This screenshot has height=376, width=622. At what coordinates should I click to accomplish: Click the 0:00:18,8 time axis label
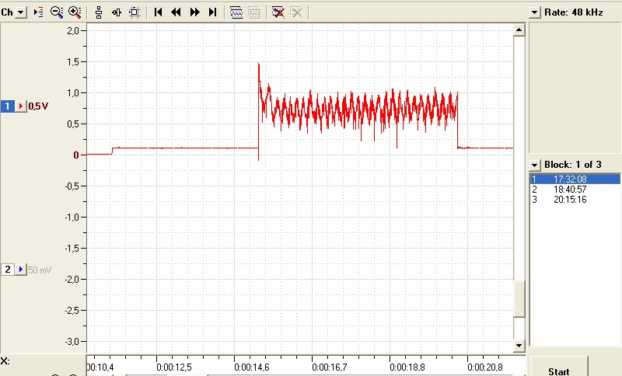click(407, 367)
